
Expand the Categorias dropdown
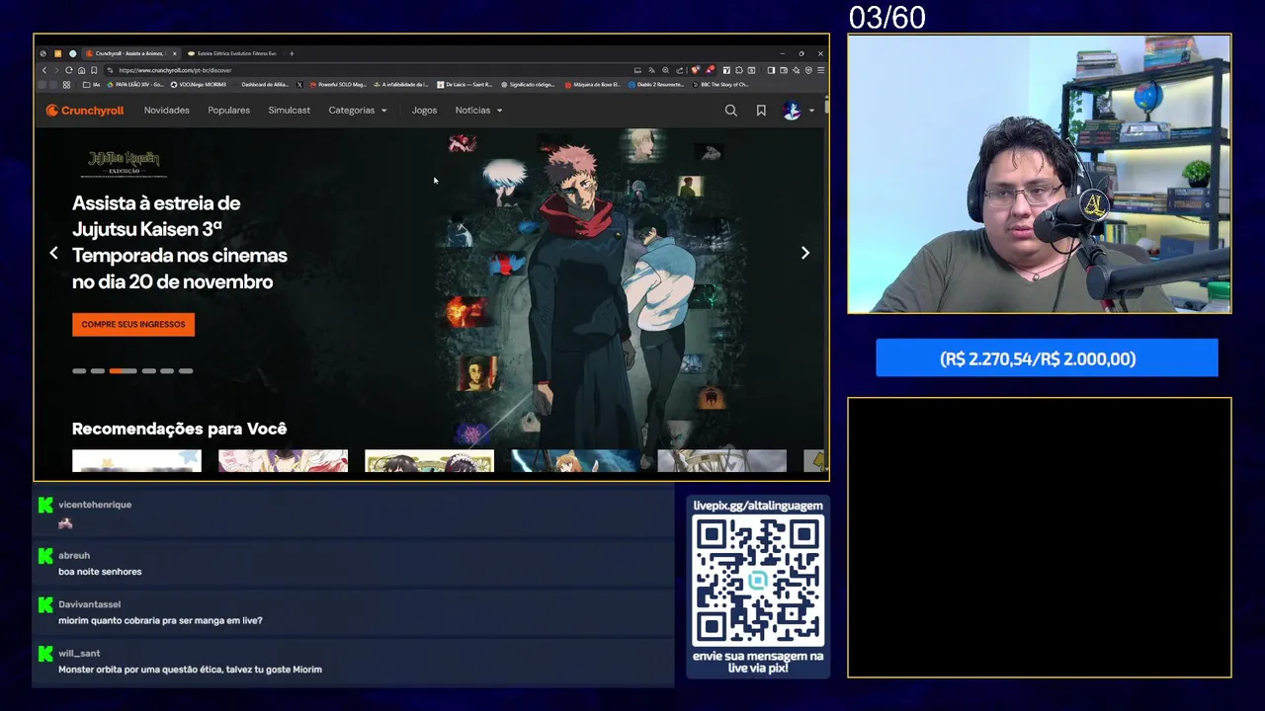pyautogui.click(x=358, y=111)
